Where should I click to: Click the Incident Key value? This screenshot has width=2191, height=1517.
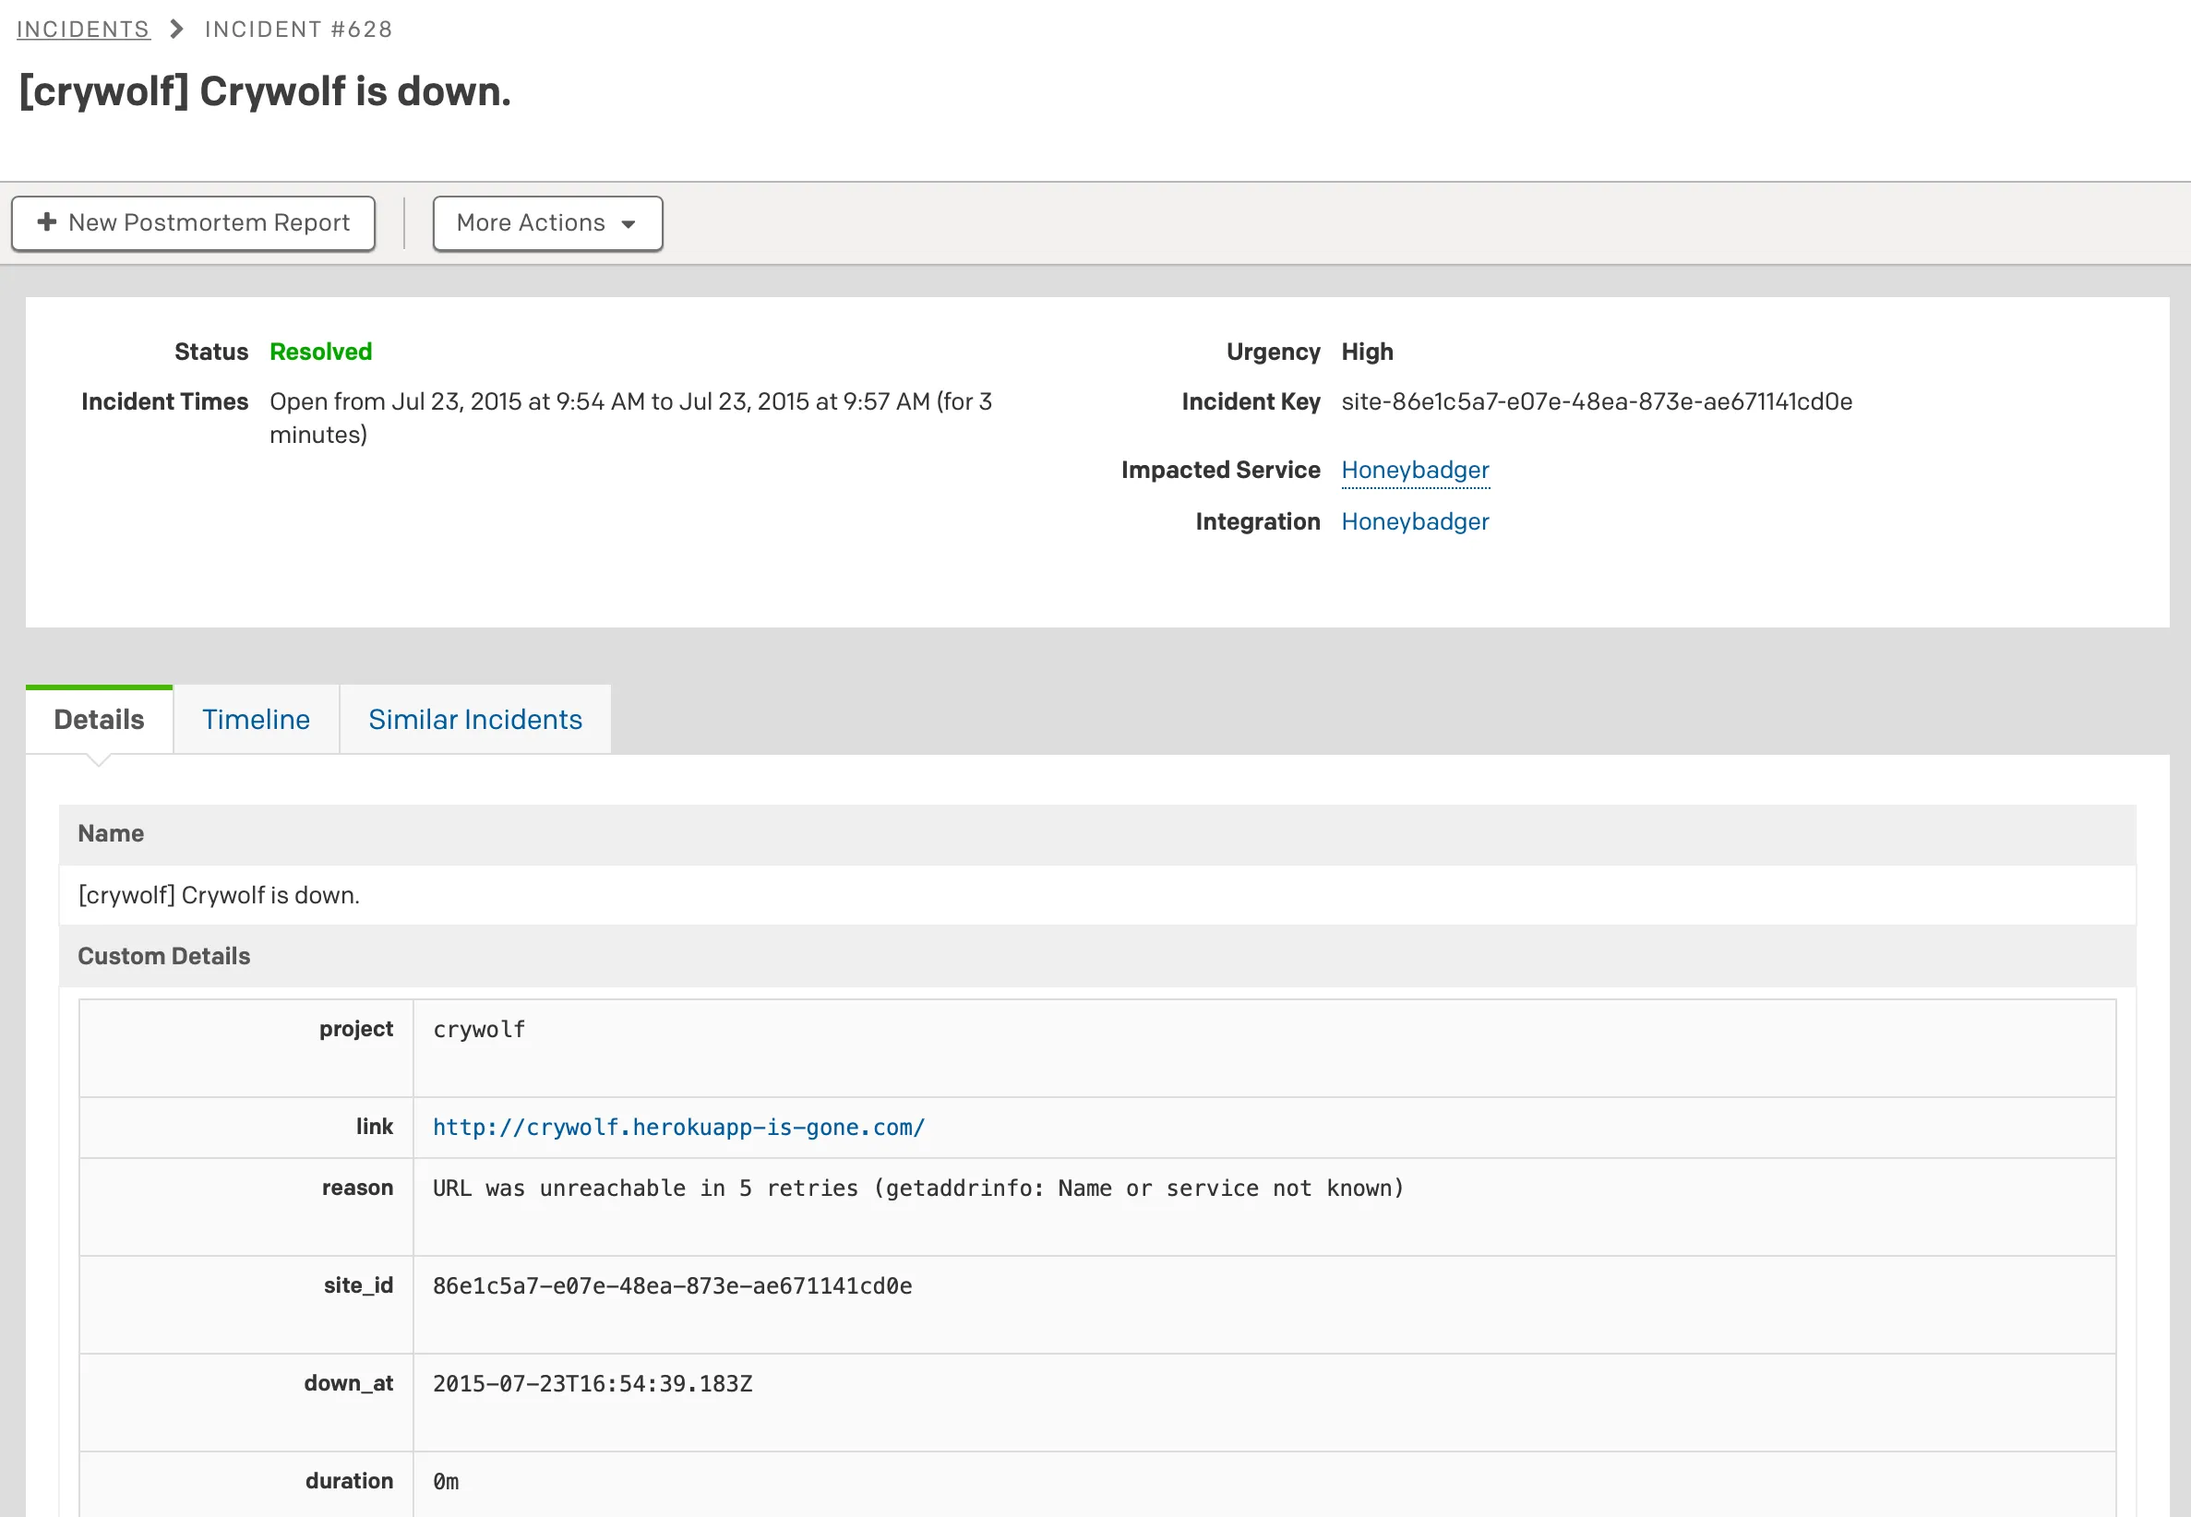pyautogui.click(x=1596, y=401)
